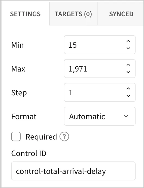Edit the Control ID text field
Image resolution: width=144 pixels, height=188 pixels.
(73, 171)
